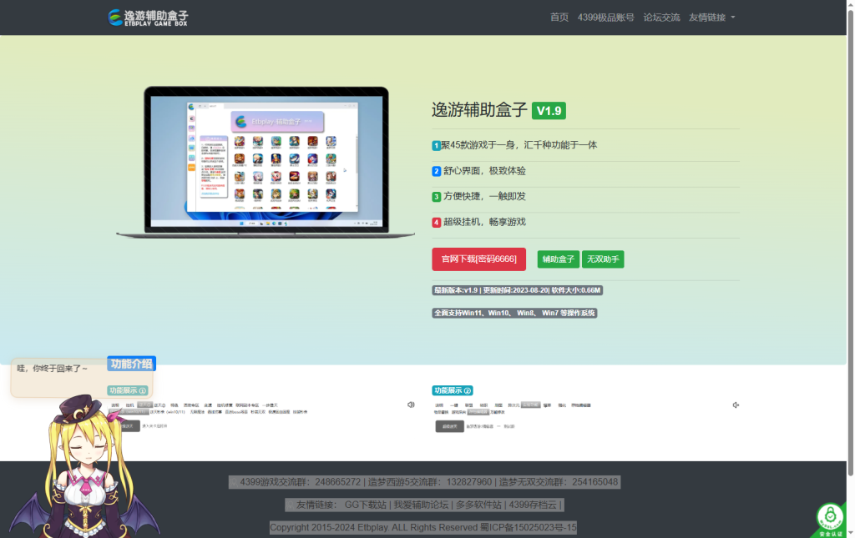Click the red 官网下载 download button

pyautogui.click(x=478, y=259)
